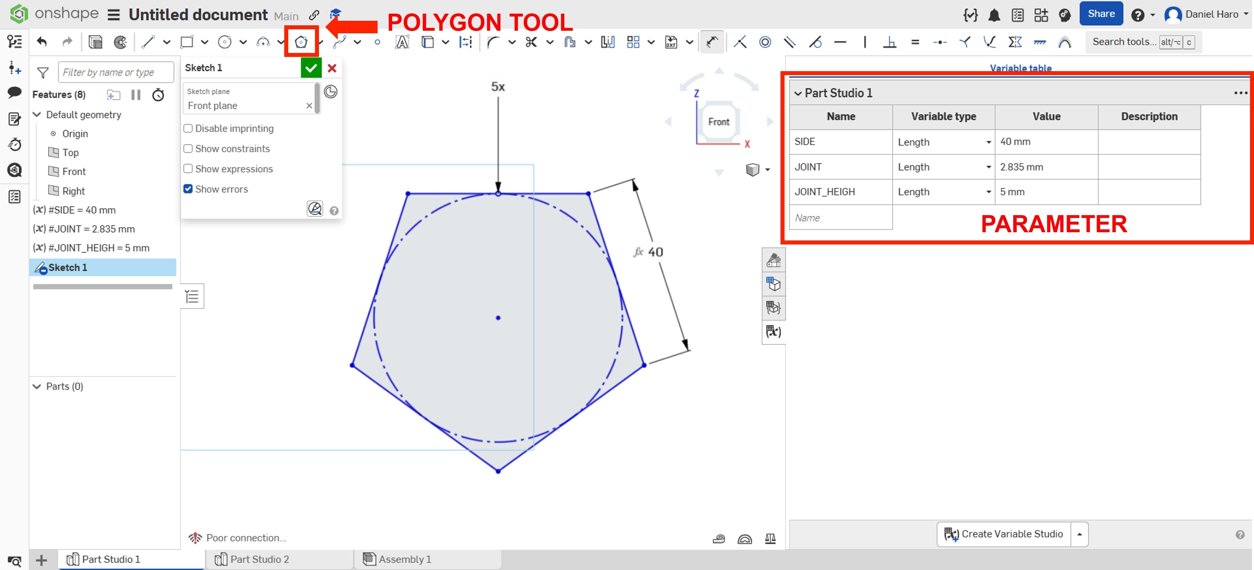Activate the Dimension tool

coord(712,42)
